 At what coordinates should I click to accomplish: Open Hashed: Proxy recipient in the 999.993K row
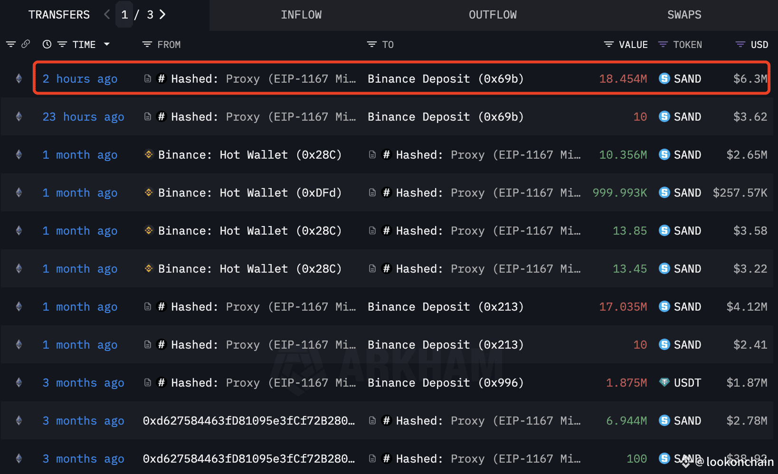[488, 193]
